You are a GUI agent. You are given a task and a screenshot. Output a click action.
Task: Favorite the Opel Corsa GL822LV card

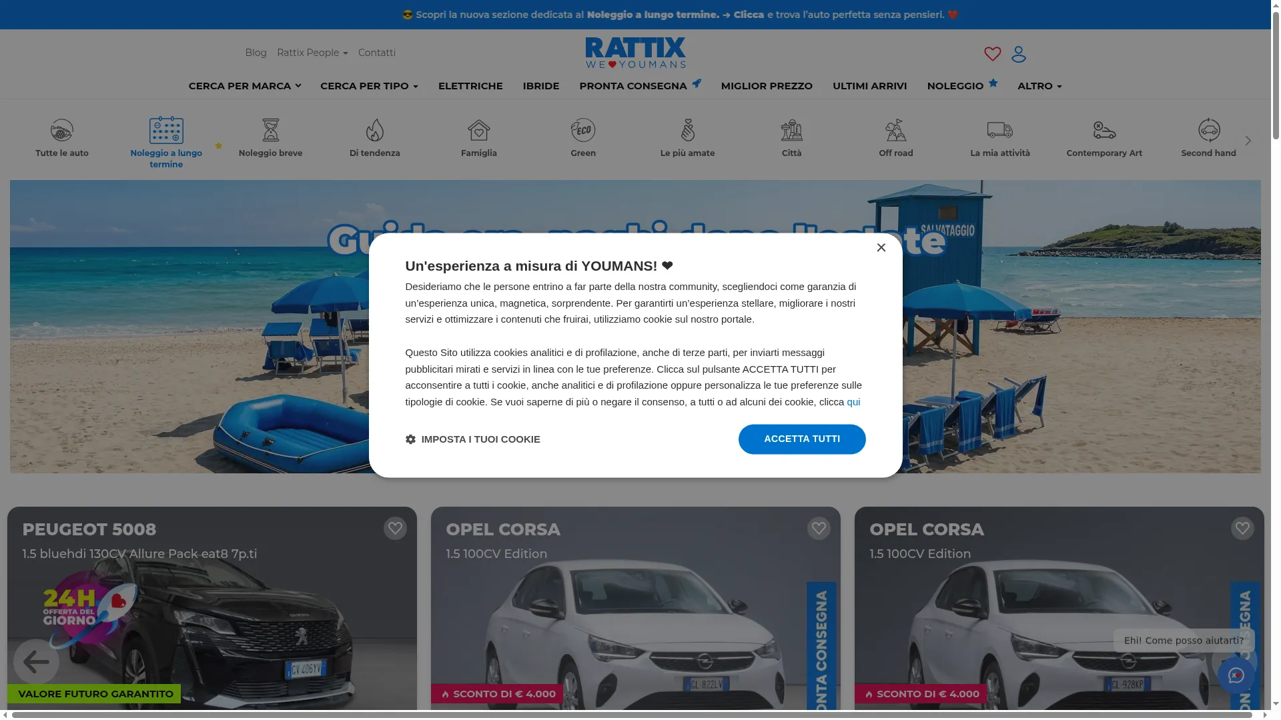[x=819, y=529]
